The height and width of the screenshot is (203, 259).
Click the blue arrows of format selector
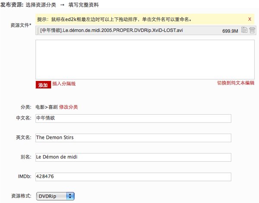[70, 196]
